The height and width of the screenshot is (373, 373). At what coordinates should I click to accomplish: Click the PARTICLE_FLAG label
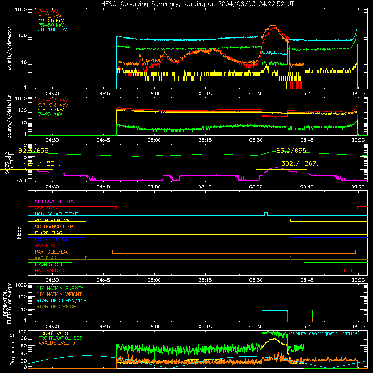[x=52, y=252]
